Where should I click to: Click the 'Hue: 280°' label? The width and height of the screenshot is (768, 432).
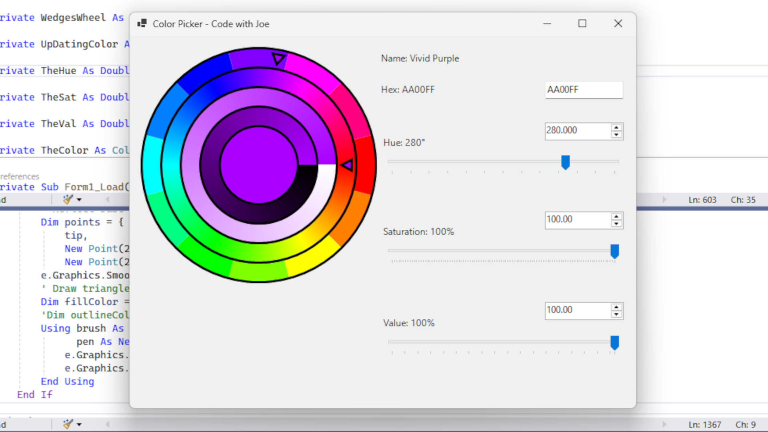tap(404, 143)
